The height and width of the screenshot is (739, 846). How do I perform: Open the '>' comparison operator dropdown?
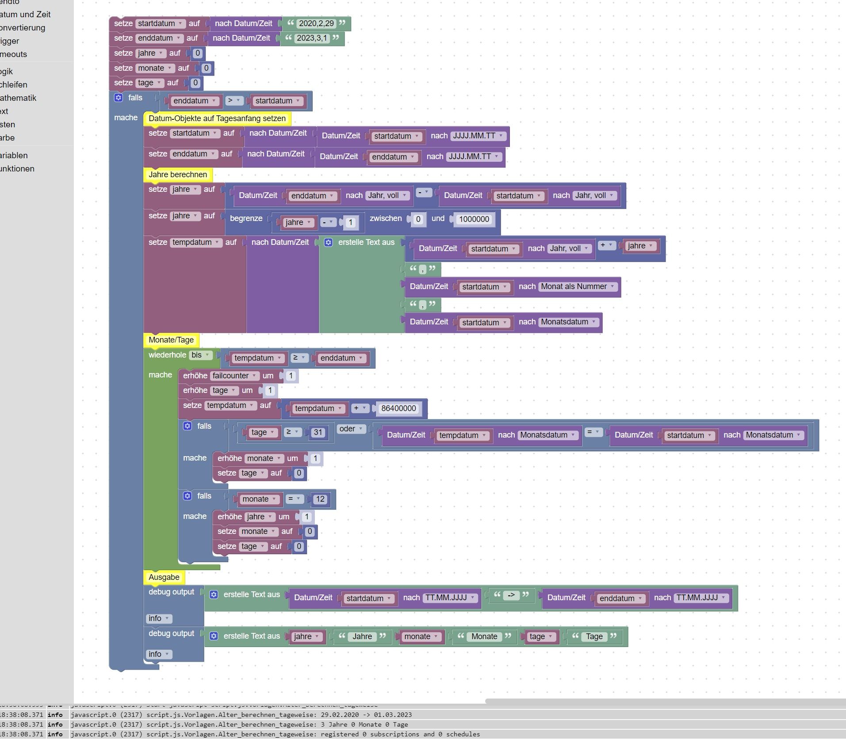tap(234, 100)
